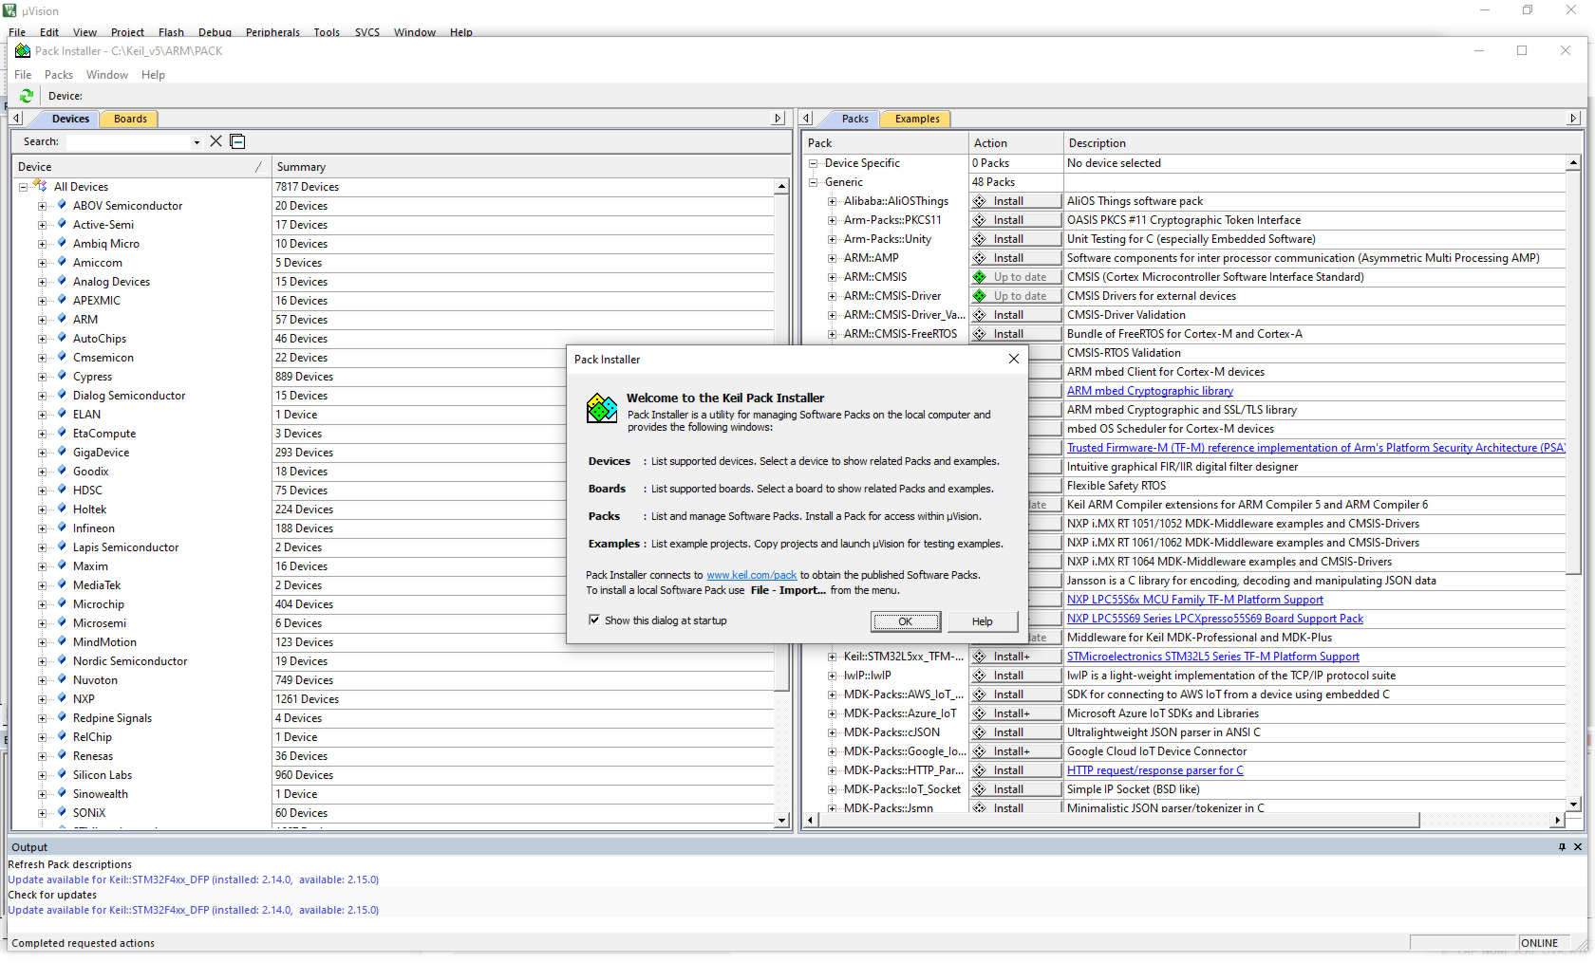Click Help button in welcome dialog
1595x963 pixels.
[x=983, y=621]
